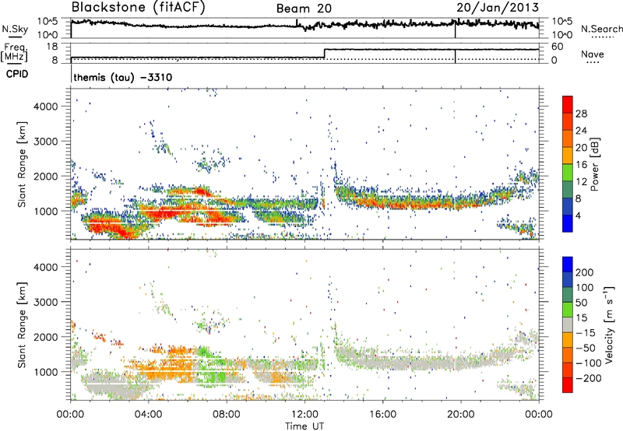Select the "16" Power colorbar value
This screenshot has height=431, width=623.
(x=581, y=165)
